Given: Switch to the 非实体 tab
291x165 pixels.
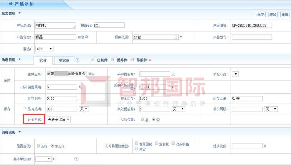Looking at the screenshot, I should (64, 60).
